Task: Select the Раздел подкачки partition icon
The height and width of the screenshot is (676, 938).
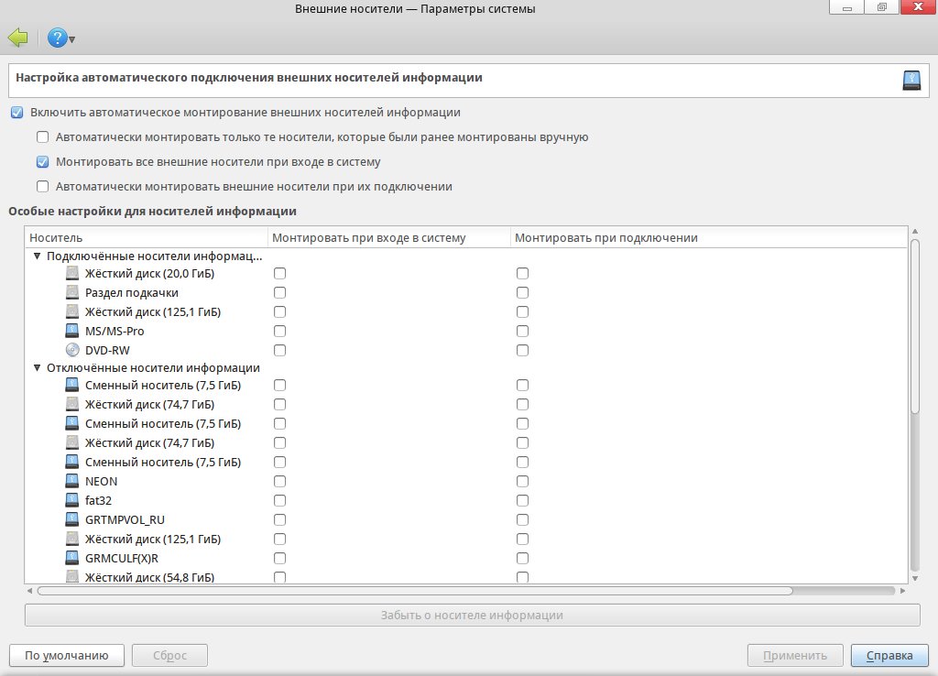Action: pyautogui.click(x=72, y=292)
